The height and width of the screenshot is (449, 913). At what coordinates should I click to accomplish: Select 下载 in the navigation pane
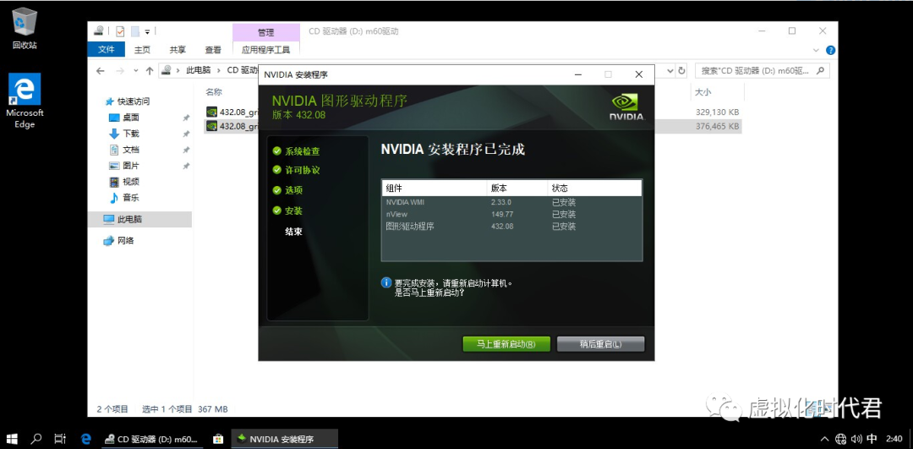tap(130, 134)
